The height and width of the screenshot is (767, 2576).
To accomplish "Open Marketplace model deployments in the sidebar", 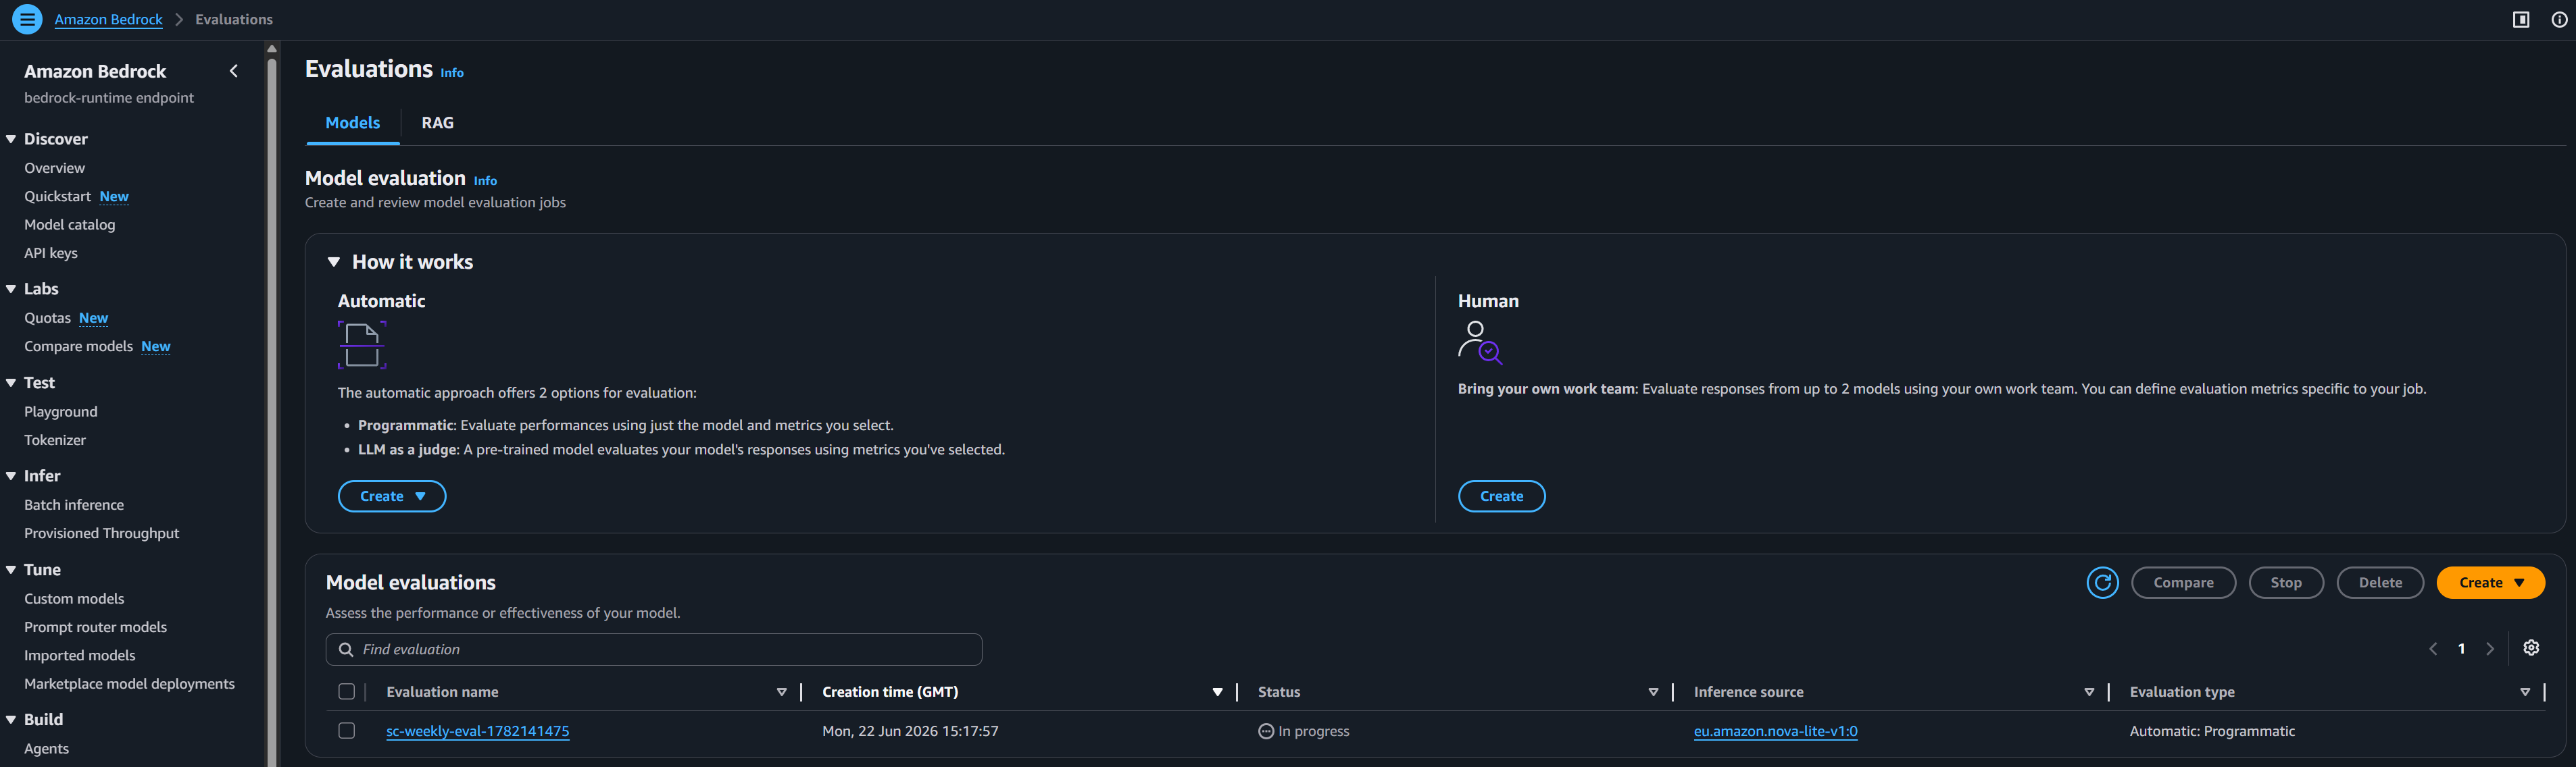I will click(x=130, y=684).
